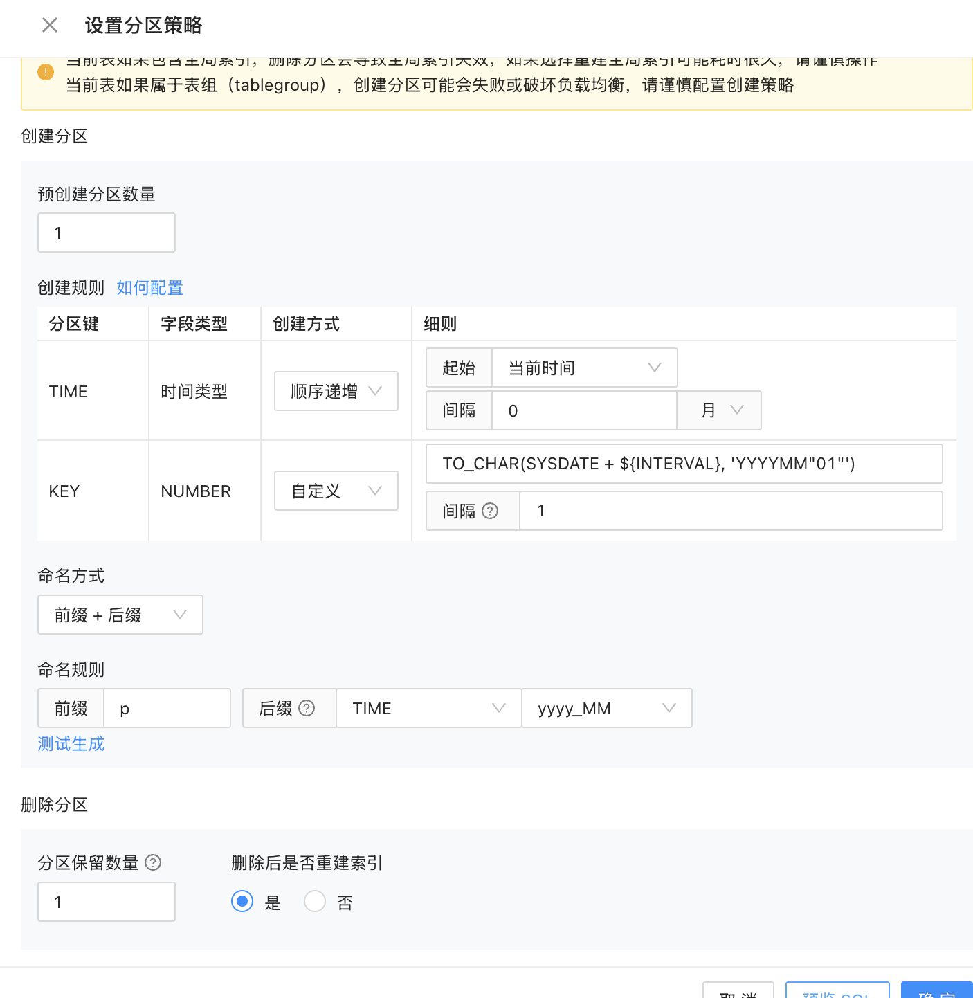
Task: Click the 预创建分区数量 input field
Action: pos(107,233)
